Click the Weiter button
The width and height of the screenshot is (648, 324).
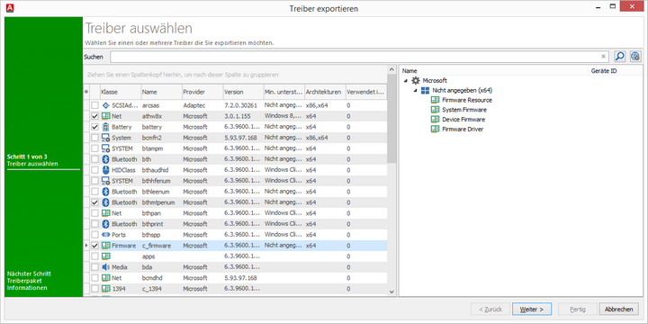pos(532,309)
